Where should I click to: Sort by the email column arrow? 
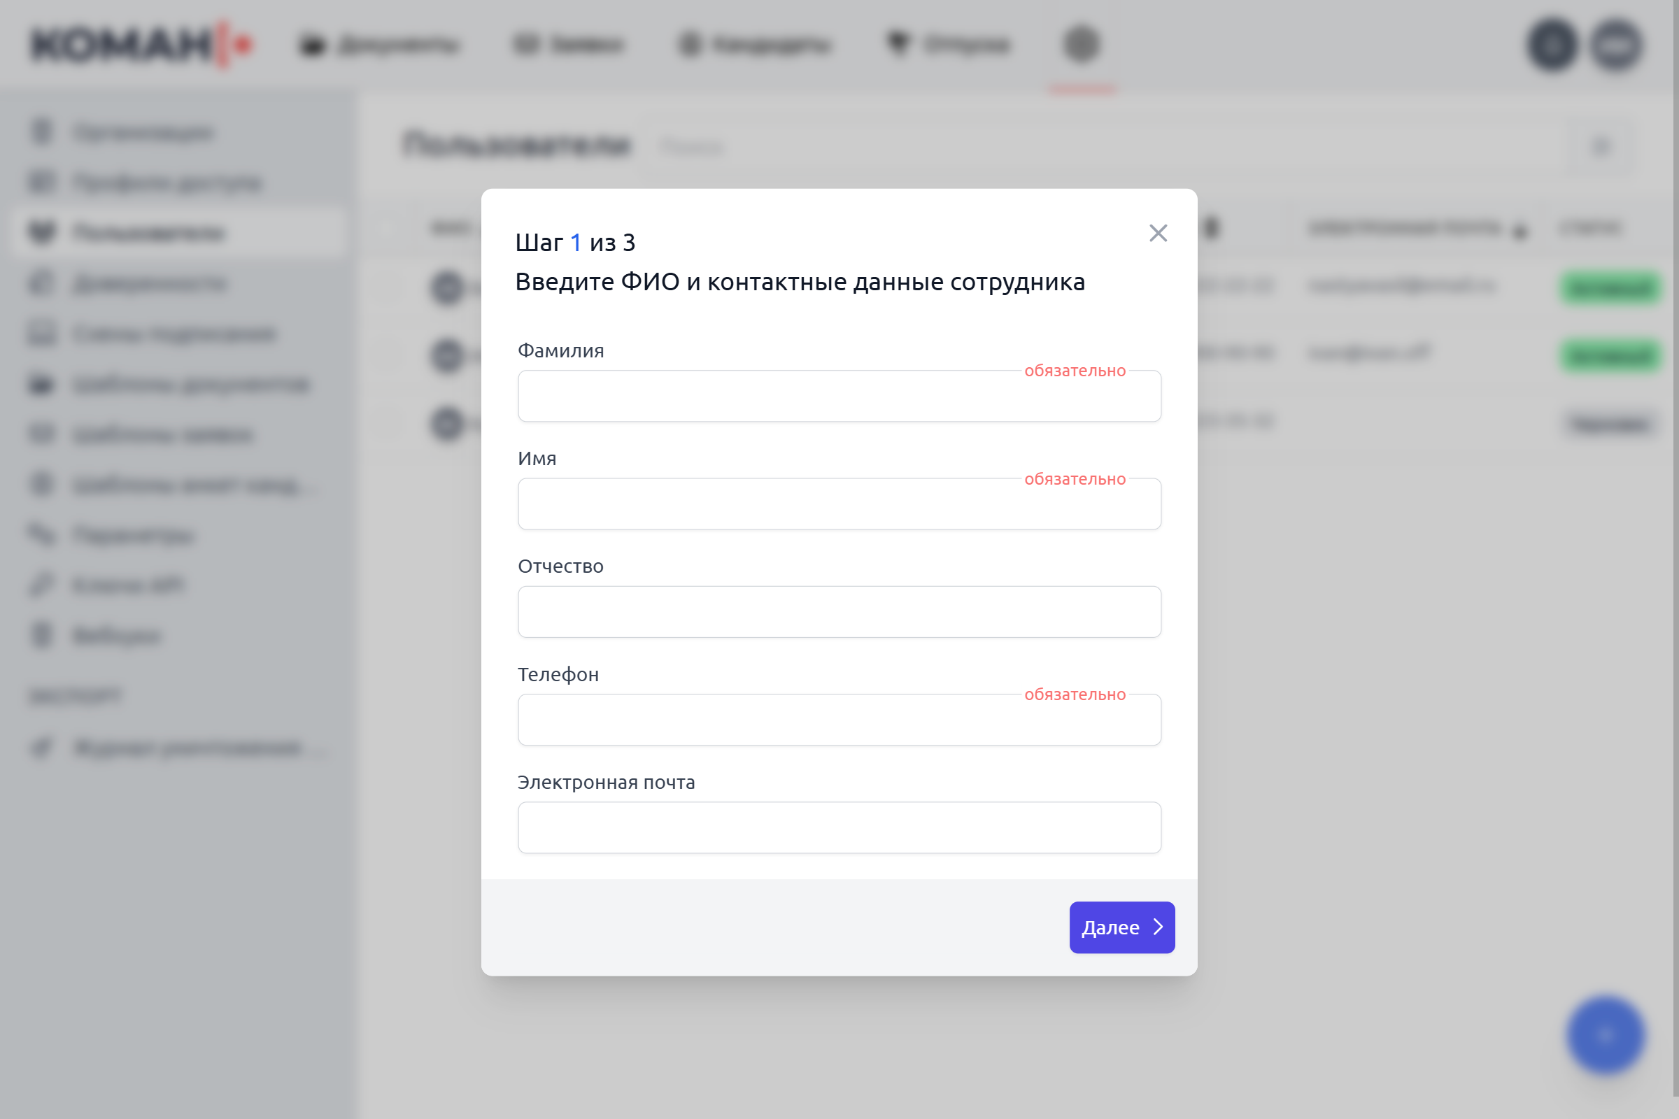1519,230
